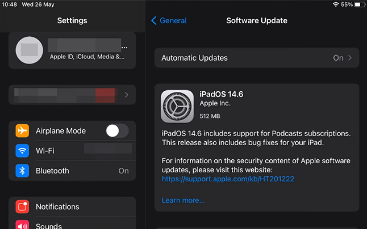Tap the iPadOS 14.6 gear icon
This screenshot has height=229, width=367.
177,107
